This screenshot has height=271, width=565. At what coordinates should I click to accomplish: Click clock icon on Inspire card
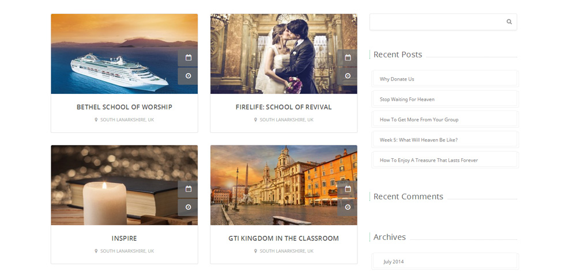(188, 207)
